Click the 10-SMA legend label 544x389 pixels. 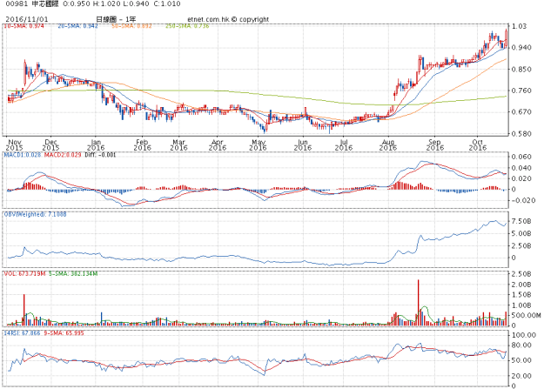(x=24, y=27)
